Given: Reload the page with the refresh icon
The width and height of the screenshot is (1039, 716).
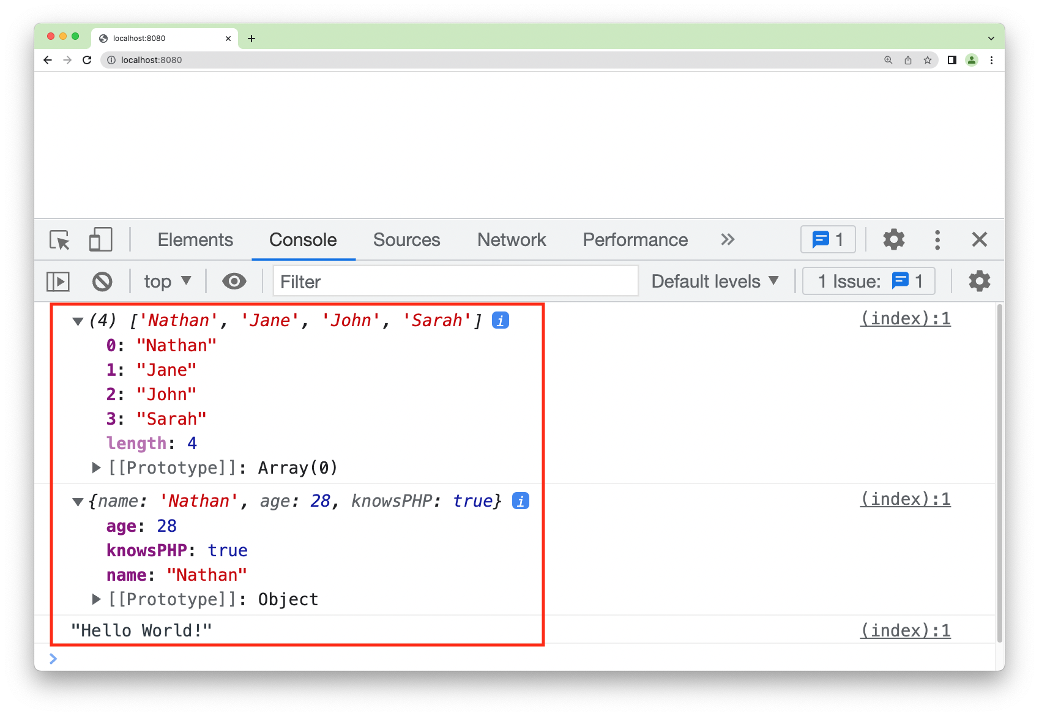Looking at the screenshot, I should pyautogui.click(x=86, y=60).
